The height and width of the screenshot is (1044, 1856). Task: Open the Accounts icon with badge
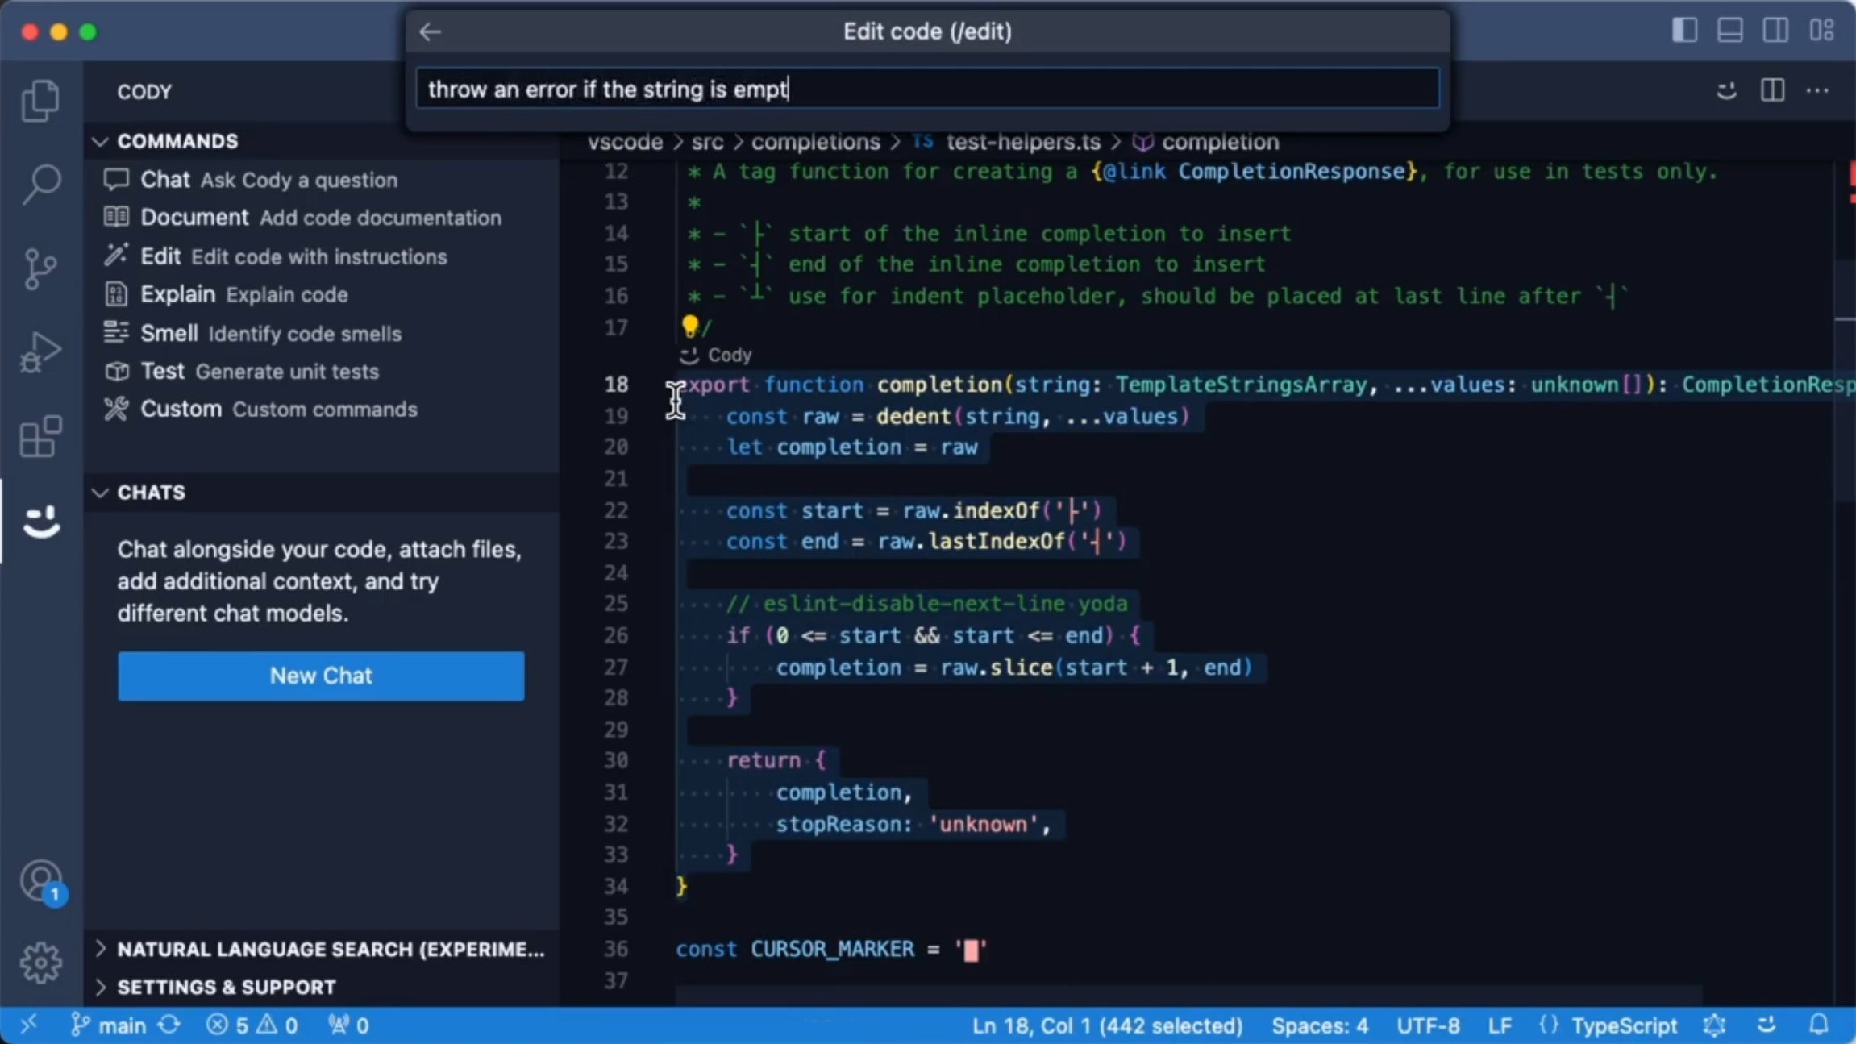pyautogui.click(x=42, y=882)
